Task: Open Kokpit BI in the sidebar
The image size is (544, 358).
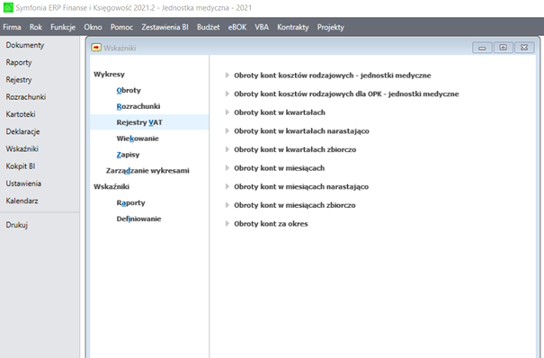Action: click(21, 166)
